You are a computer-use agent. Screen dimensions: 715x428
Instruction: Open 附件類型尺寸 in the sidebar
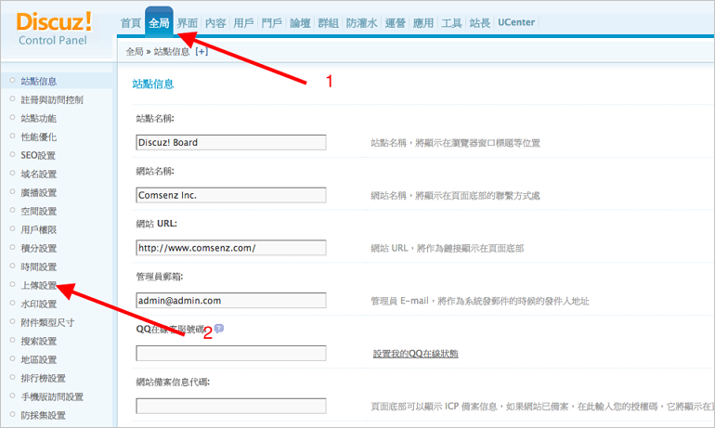(x=47, y=323)
